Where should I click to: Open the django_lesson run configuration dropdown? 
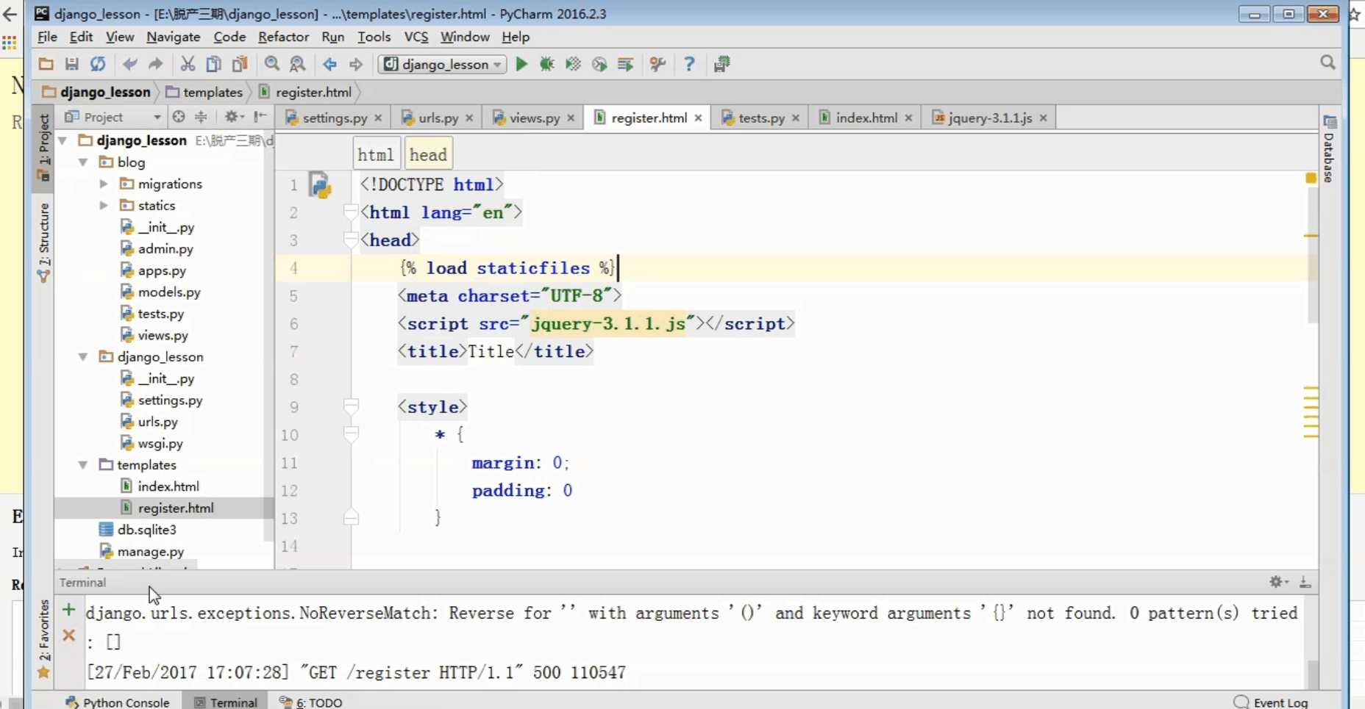pyautogui.click(x=442, y=64)
